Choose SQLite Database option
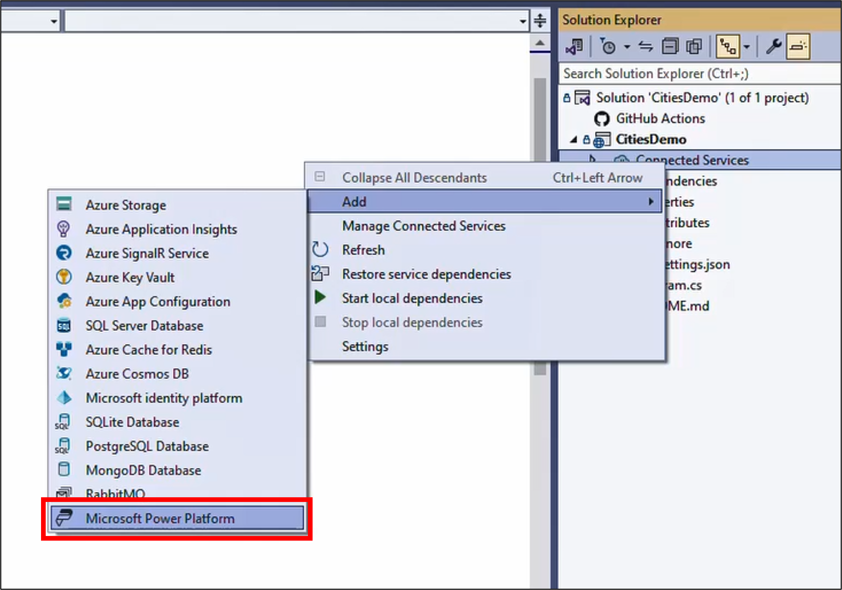This screenshot has width=842, height=590. tap(177, 423)
